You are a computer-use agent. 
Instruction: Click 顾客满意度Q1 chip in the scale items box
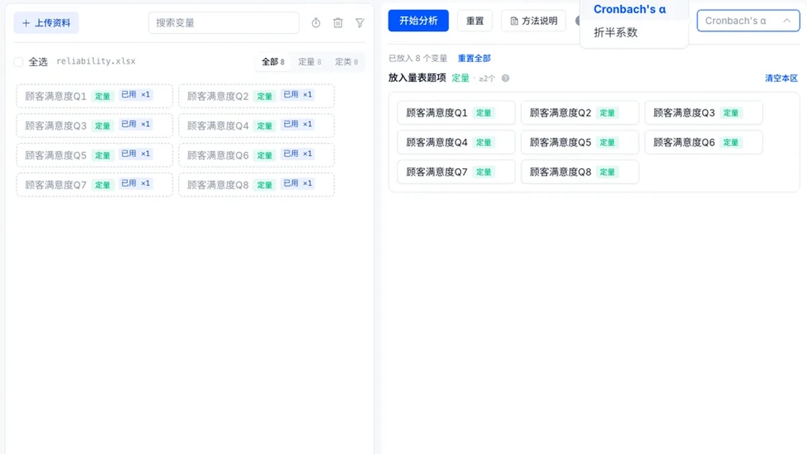coord(456,113)
